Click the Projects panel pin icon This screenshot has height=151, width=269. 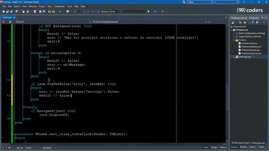point(262,18)
